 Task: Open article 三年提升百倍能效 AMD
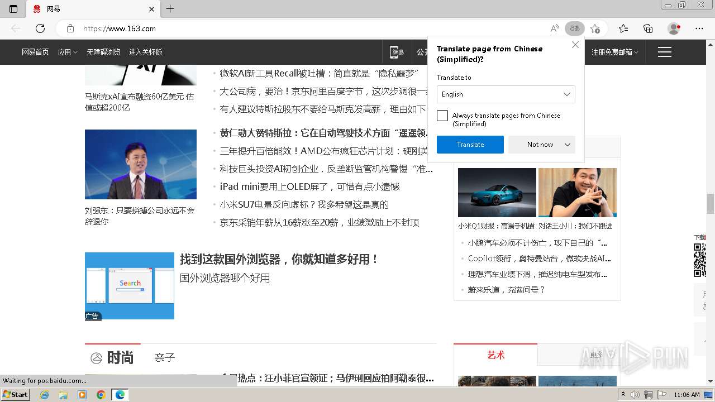click(324, 151)
